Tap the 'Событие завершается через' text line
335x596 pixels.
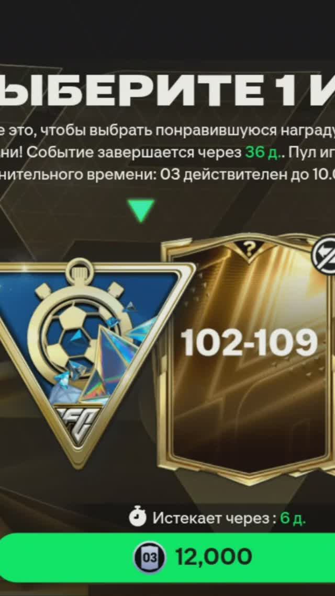(x=135, y=153)
